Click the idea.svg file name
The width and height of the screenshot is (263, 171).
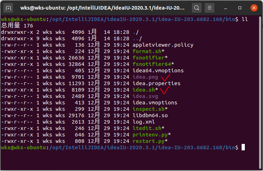(x=145, y=96)
